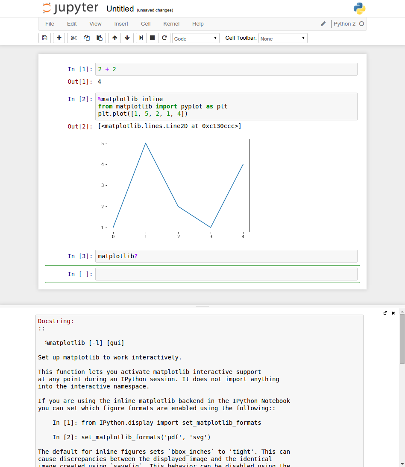Open the View menu

(95, 24)
